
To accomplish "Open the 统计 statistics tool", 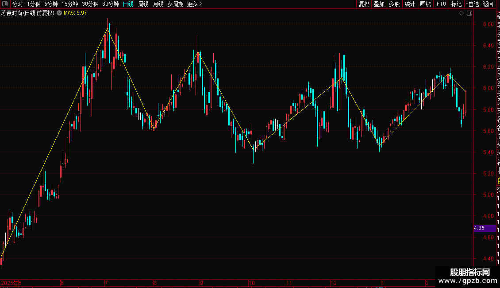I will click(x=410, y=4).
